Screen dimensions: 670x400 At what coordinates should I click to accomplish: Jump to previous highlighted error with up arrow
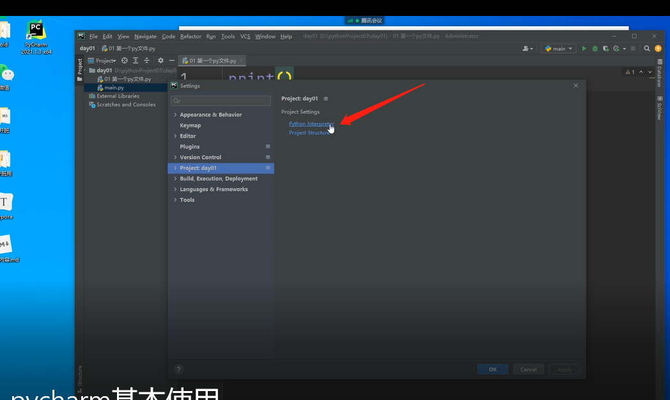click(x=641, y=72)
